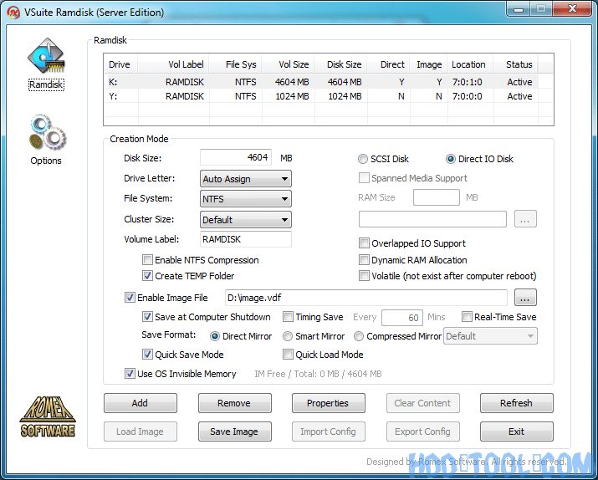Open the Cluster Size dropdown
Viewport: 598px width, 480px height.
(x=246, y=220)
